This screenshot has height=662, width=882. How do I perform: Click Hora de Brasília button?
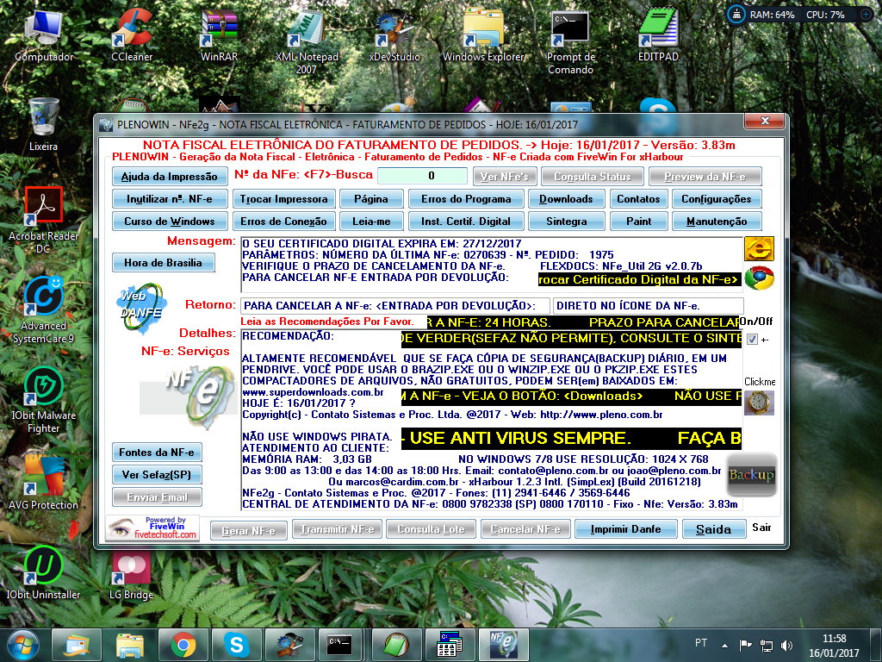163,262
